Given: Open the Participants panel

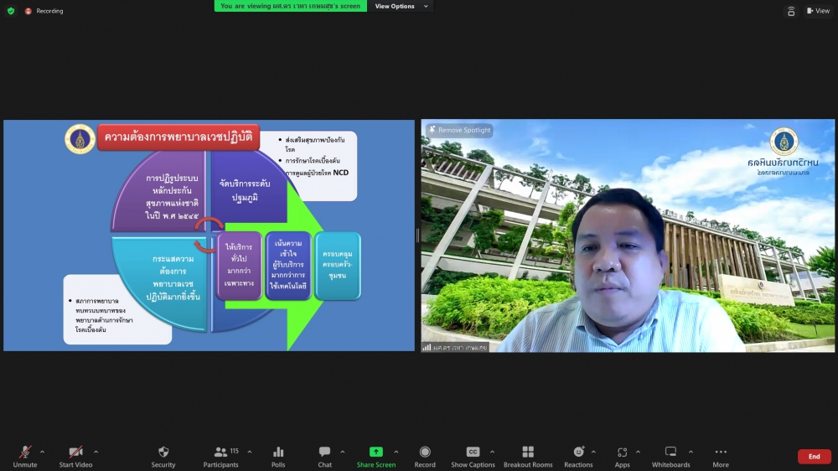Looking at the screenshot, I should point(220,453).
